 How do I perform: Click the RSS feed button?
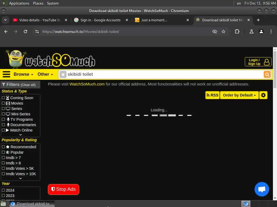(x=212, y=95)
